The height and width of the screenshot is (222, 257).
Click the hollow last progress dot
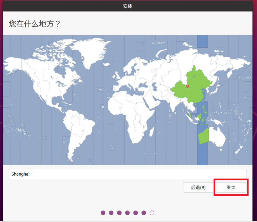click(x=152, y=213)
